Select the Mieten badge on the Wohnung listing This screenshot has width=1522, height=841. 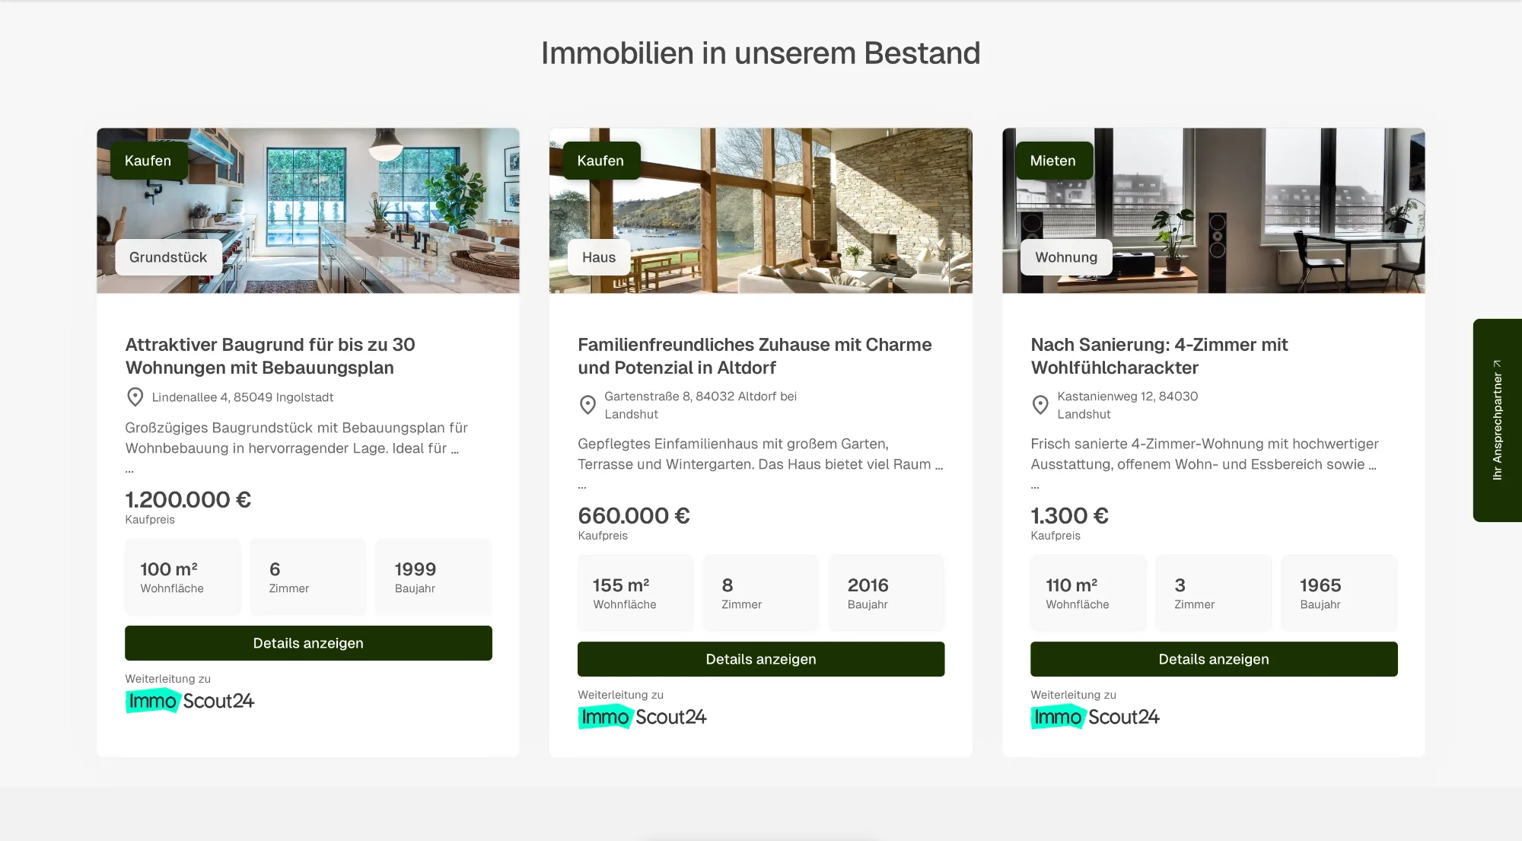(1053, 160)
